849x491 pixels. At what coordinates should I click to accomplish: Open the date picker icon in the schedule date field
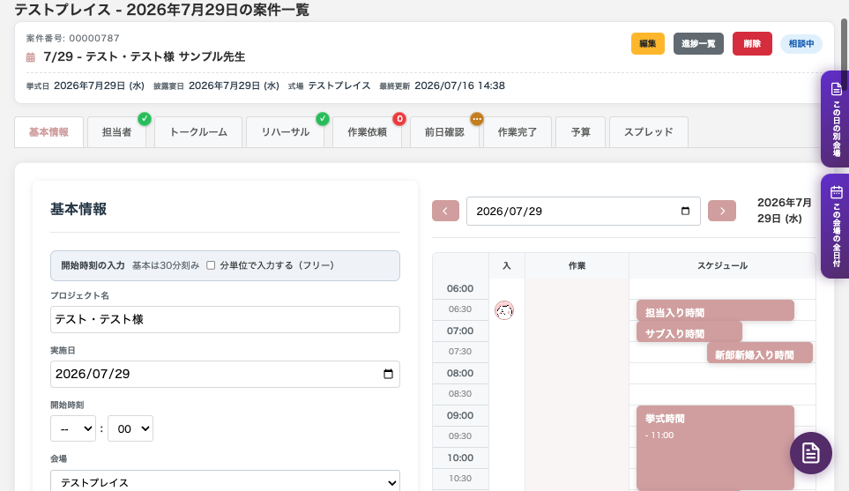click(685, 212)
